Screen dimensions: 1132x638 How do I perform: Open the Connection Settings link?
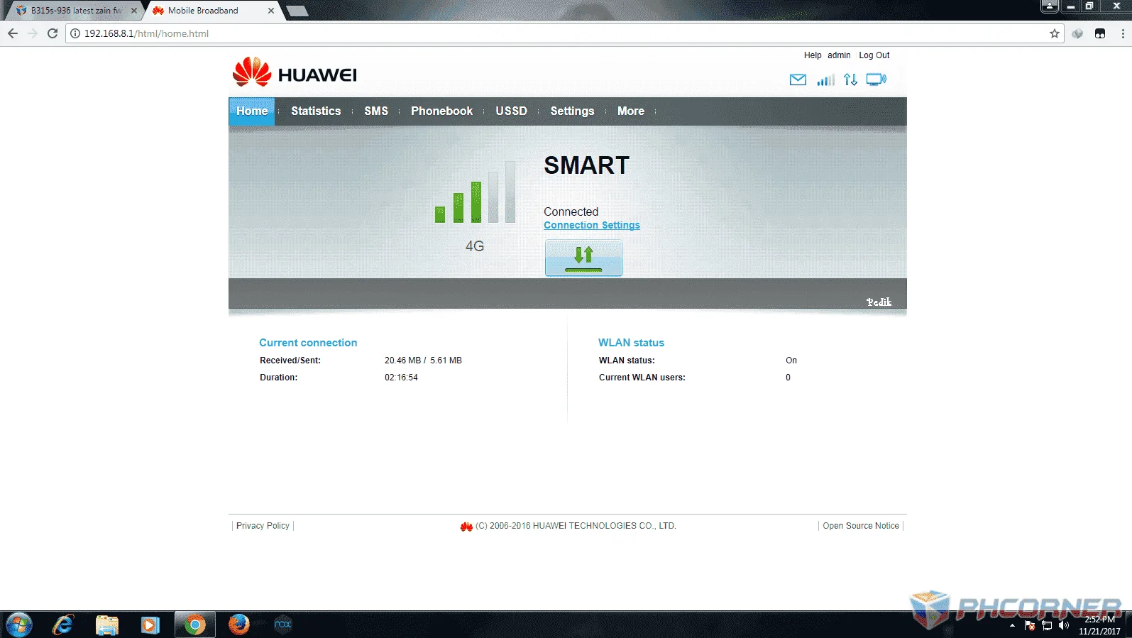(x=592, y=225)
